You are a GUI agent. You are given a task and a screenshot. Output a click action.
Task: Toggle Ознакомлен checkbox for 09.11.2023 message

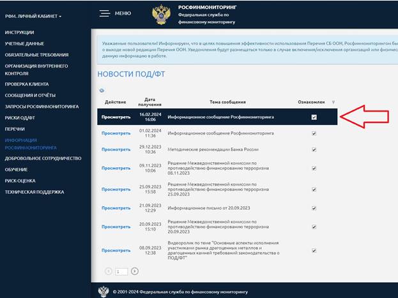pos(314,168)
